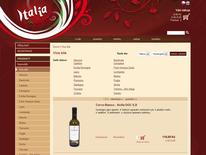Add Corvo Bianco to cart via cart icon
The height and width of the screenshot is (155, 206).
point(143,137)
